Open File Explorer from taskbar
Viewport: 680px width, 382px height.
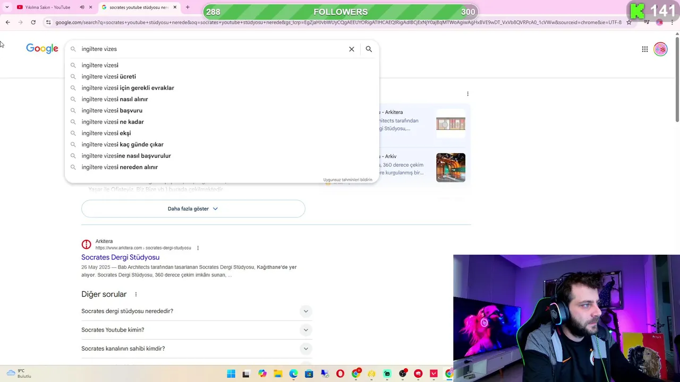278,374
